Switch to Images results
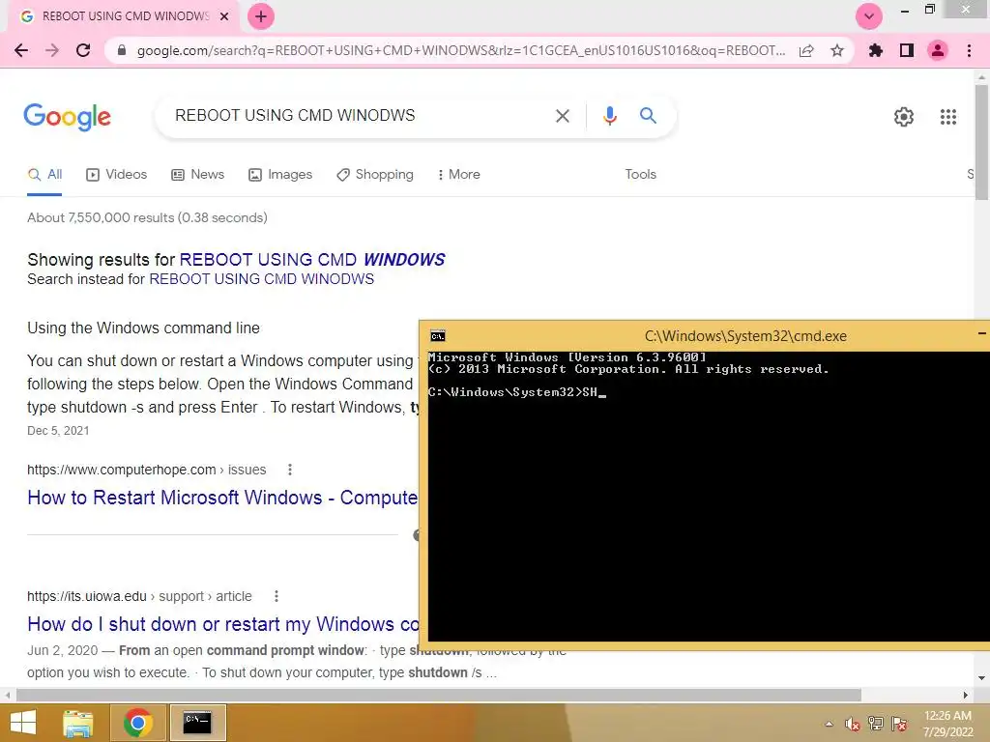Screen dimensions: 990x742 coord(280,175)
